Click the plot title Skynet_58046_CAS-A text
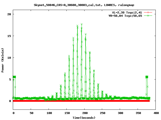This screenshot has width=161, height=120. 84,5
